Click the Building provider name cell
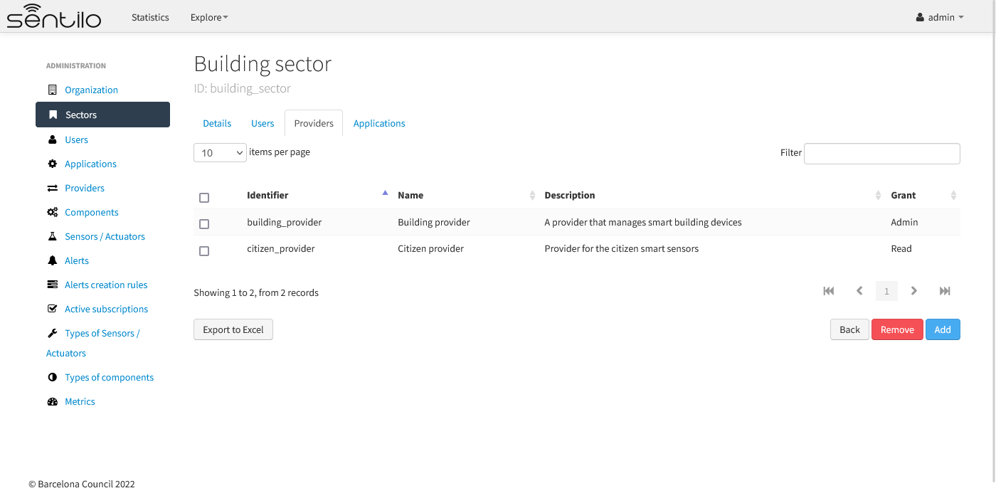996x498 pixels. click(434, 222)
